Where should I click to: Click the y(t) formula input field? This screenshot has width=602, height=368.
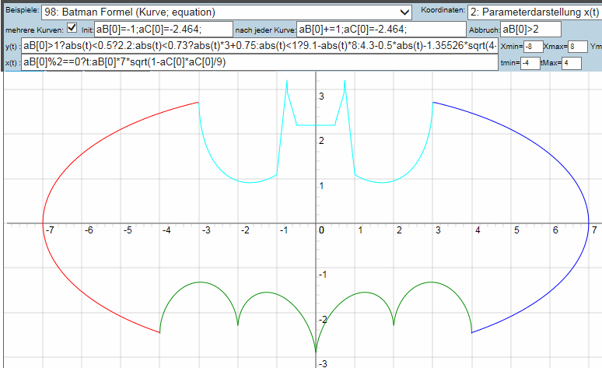click(260, 46)
